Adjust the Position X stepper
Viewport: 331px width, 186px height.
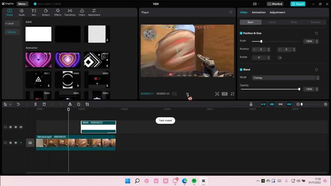pyautogui.click(x=269, y=49)
